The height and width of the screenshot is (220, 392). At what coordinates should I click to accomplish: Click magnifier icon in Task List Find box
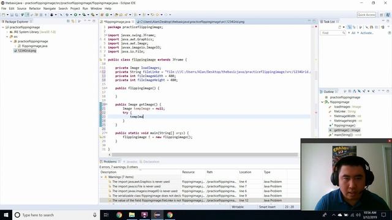(x=344, y=32)
